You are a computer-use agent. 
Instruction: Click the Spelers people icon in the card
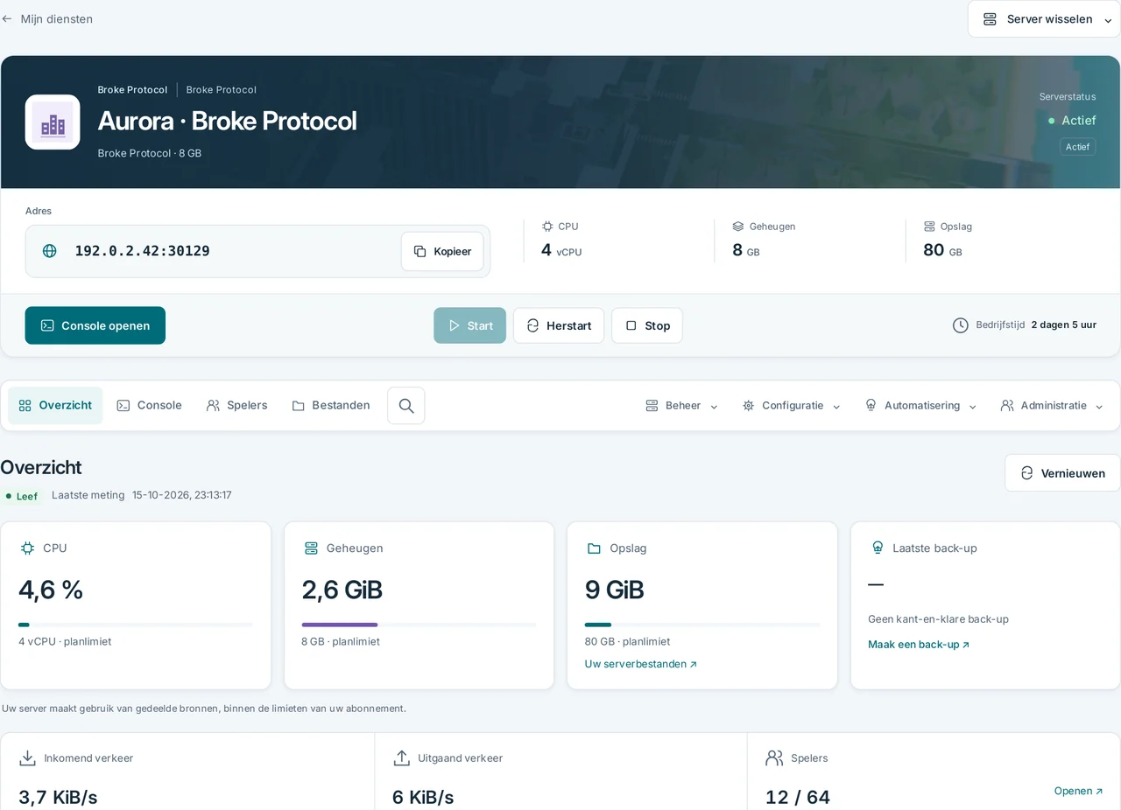click(x=774, y=758)
